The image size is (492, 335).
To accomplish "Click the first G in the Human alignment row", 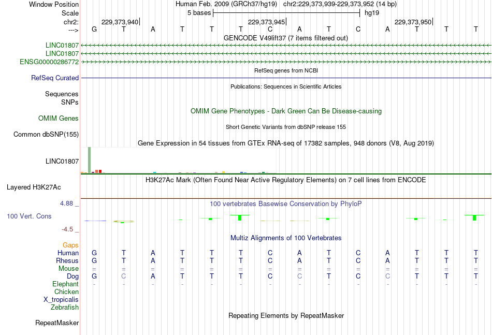I will click(94, 253).
